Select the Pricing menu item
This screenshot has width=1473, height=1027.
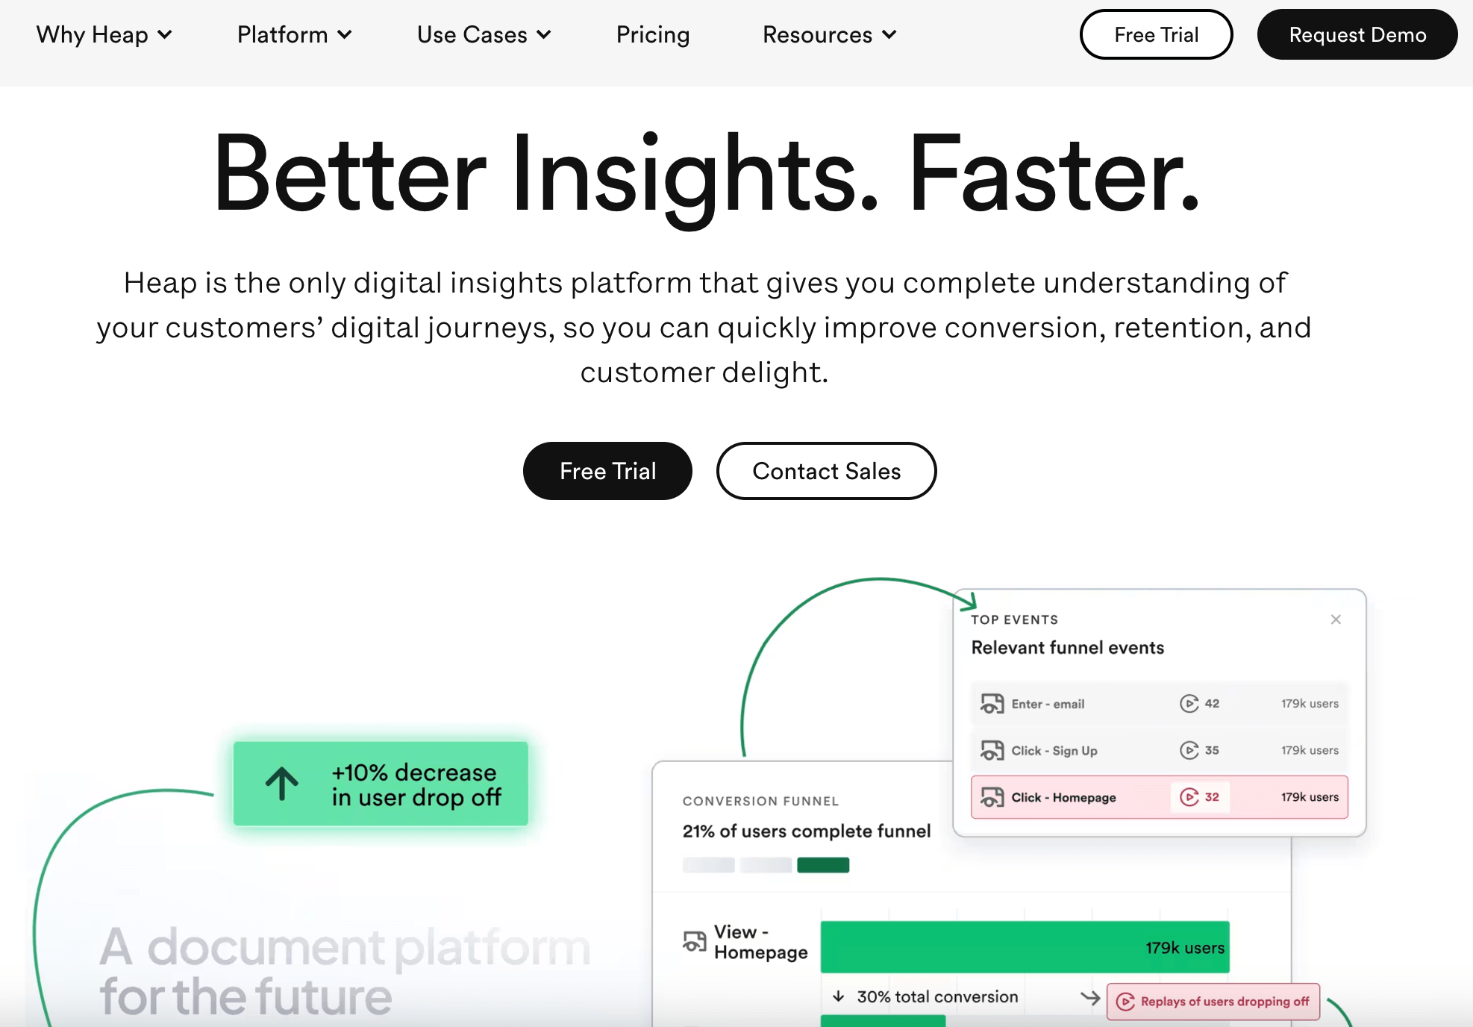(652, 34)
